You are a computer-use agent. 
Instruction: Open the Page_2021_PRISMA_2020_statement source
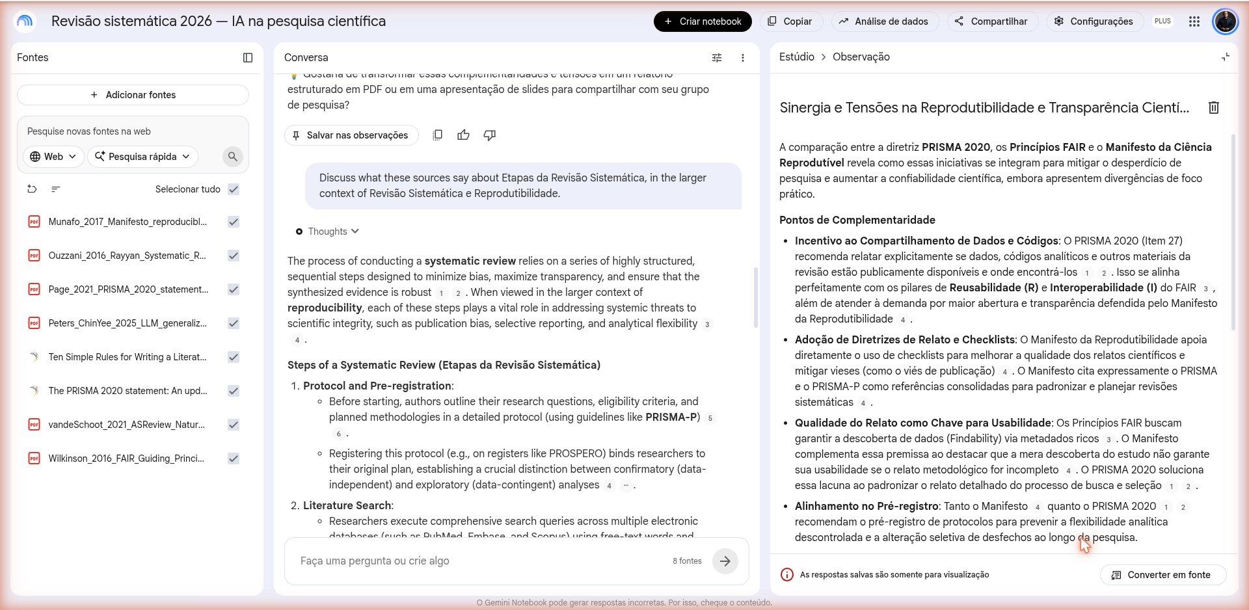point(128,289)
